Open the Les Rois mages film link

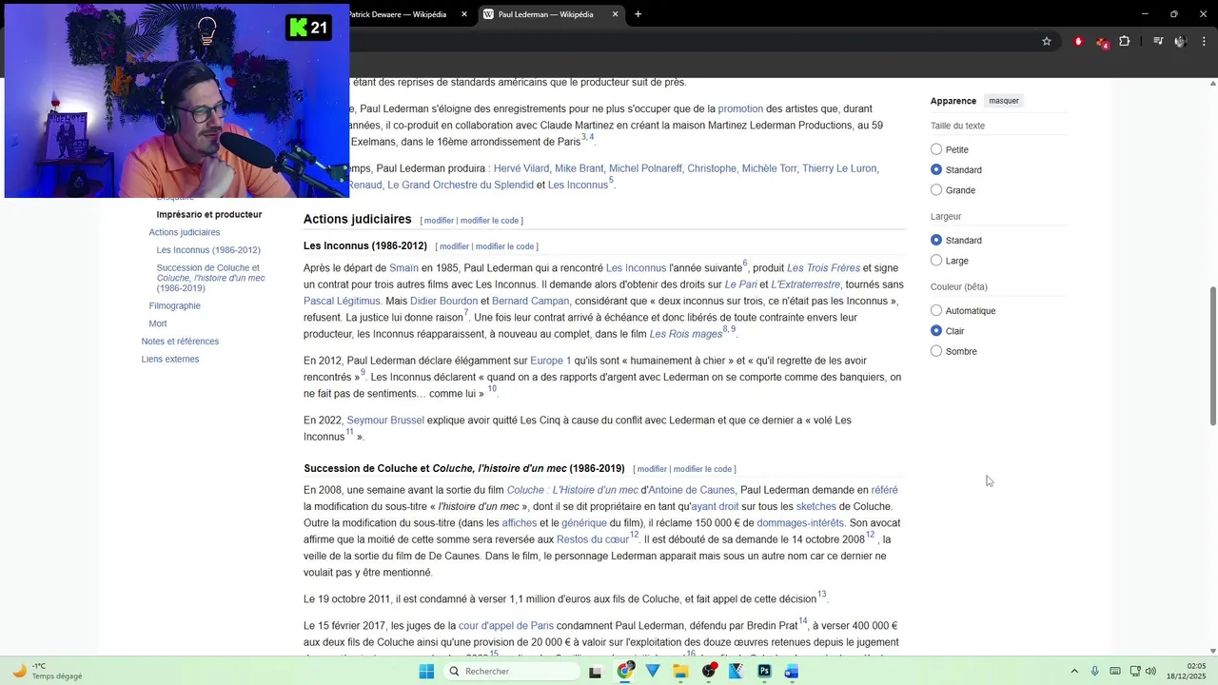[685, 334]
